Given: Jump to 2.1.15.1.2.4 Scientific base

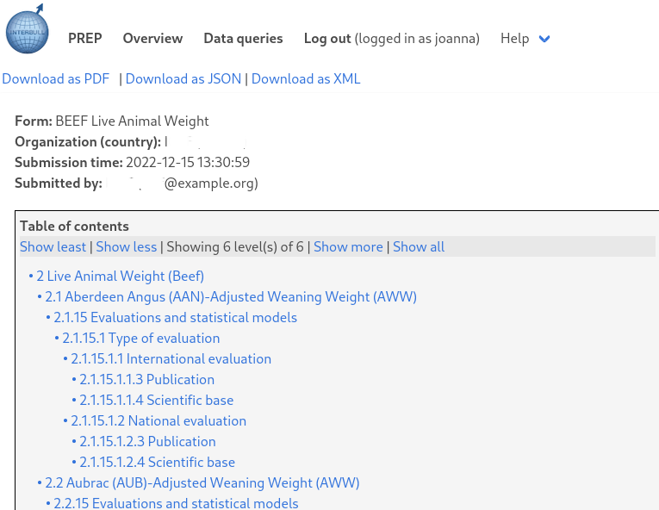Looking at the screenshot, I should point(157,462).
